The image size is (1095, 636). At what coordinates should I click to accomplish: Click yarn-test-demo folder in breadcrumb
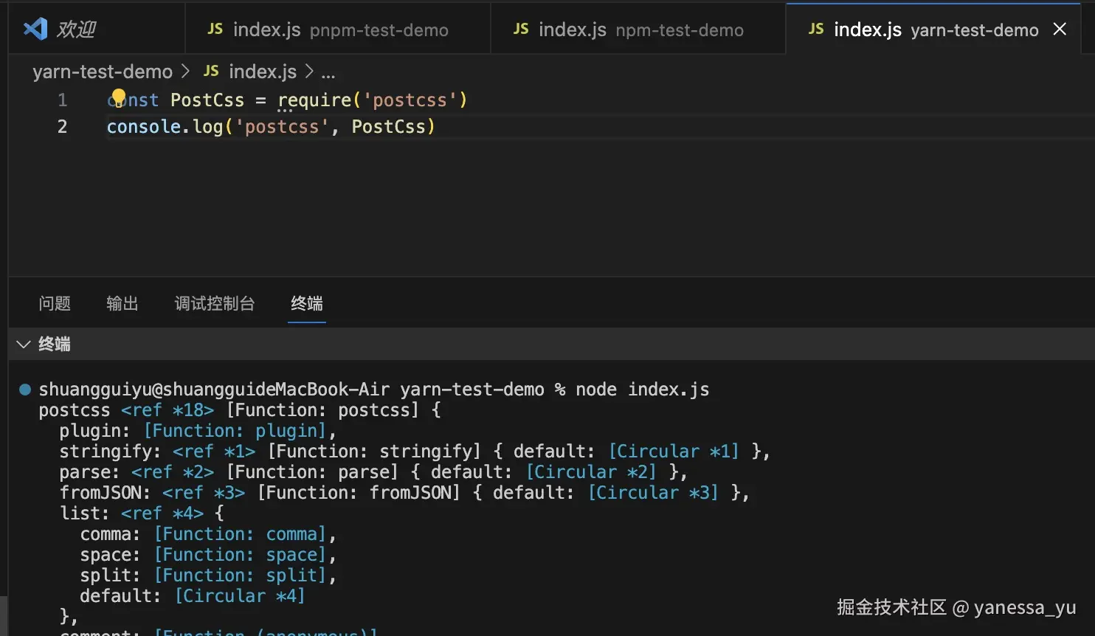point(103,72)
